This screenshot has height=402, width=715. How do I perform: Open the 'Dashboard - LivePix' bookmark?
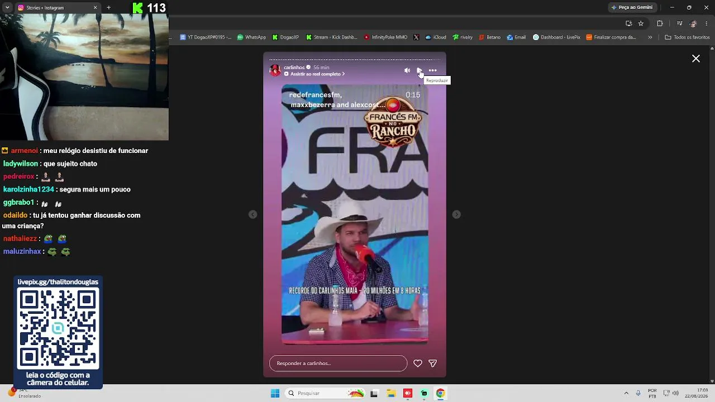(556, 37)
